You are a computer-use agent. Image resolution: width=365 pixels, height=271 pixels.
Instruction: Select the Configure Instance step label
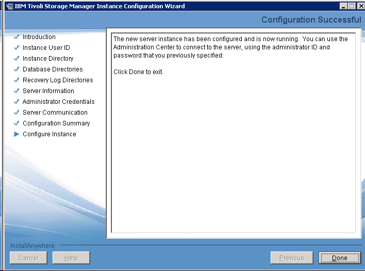(x=49, y=134)
